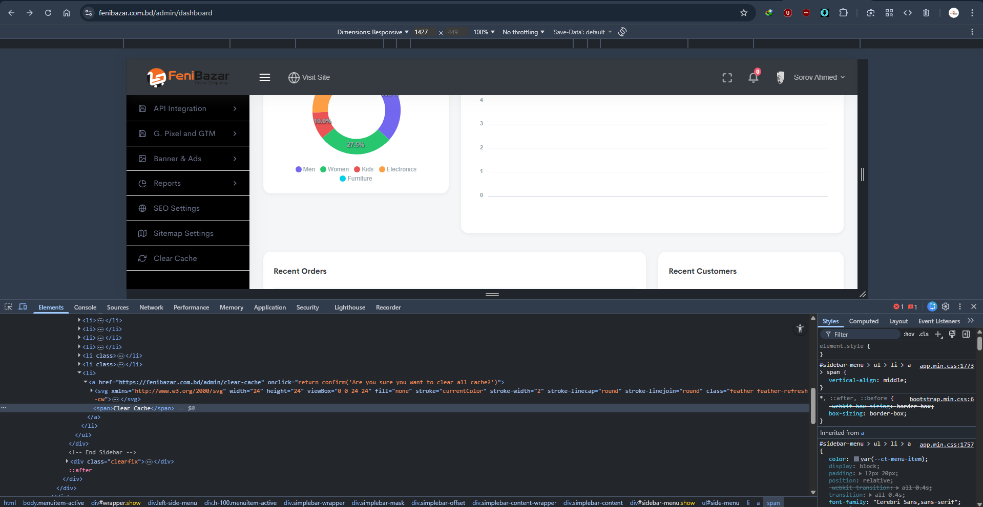
Task: Switch to the Sources tab
Action: click(x=118, y=307)
